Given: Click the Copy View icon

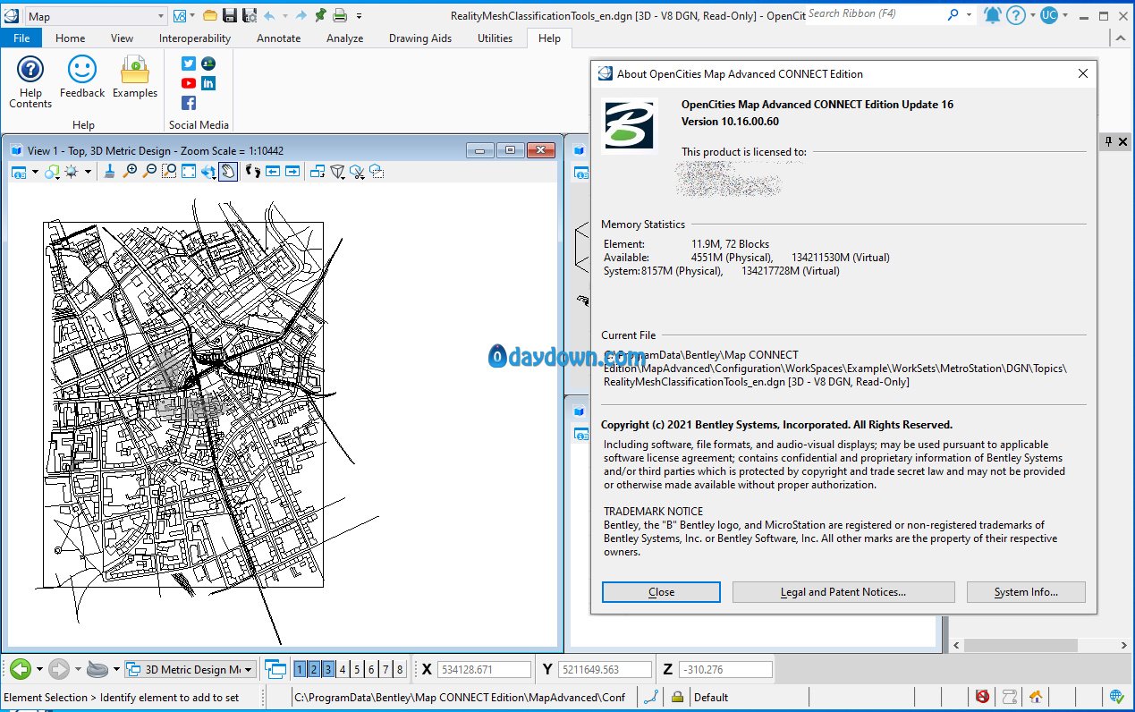Looking at the screenshot, I should click(318, 171).
